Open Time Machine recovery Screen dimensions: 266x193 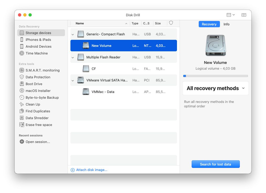[x=37, y=53]
